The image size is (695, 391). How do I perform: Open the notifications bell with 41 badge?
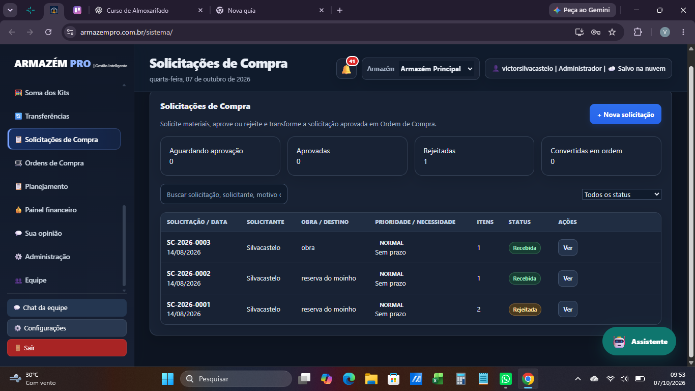[346, 69]
